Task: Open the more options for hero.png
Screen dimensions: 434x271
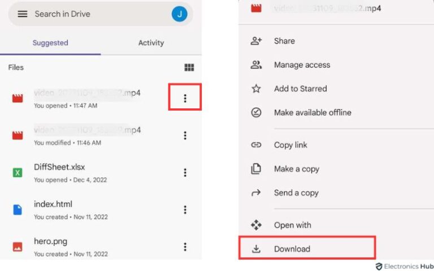Action: pos(185,247)
